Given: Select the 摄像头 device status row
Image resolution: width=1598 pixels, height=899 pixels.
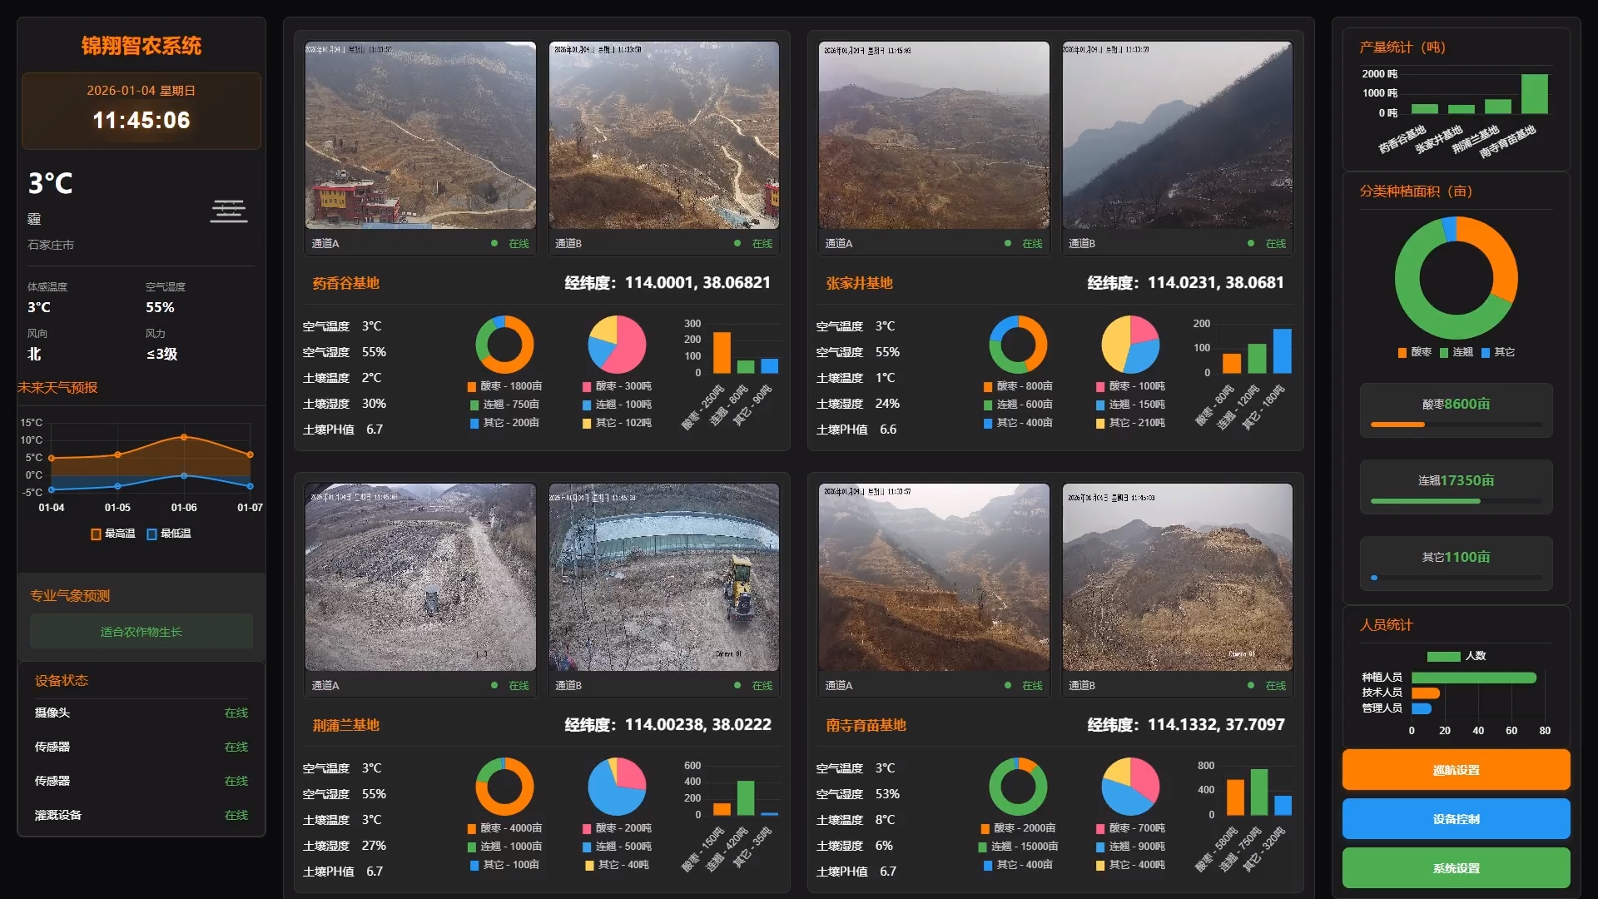Looking at the screenshot, I should [141, 713].
